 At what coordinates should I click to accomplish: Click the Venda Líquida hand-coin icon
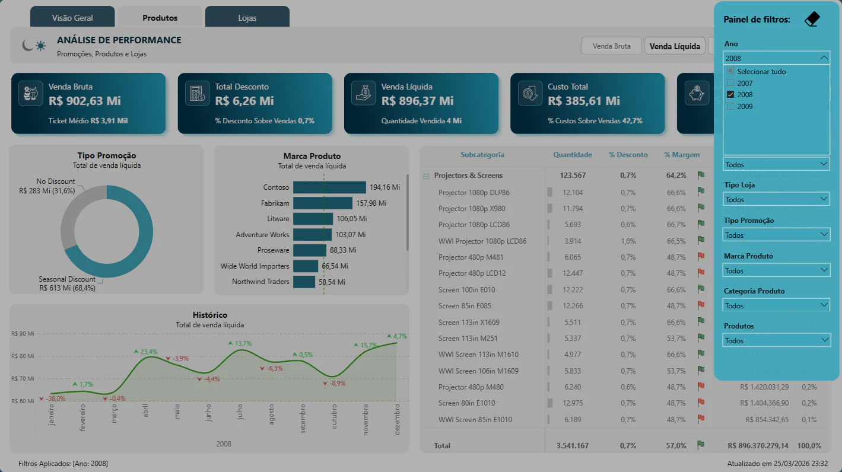click(x=363, y=94)
